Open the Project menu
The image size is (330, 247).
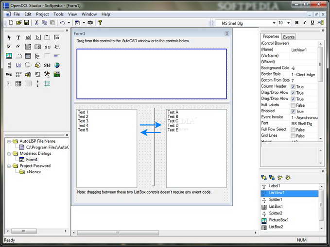pos(42,14)
